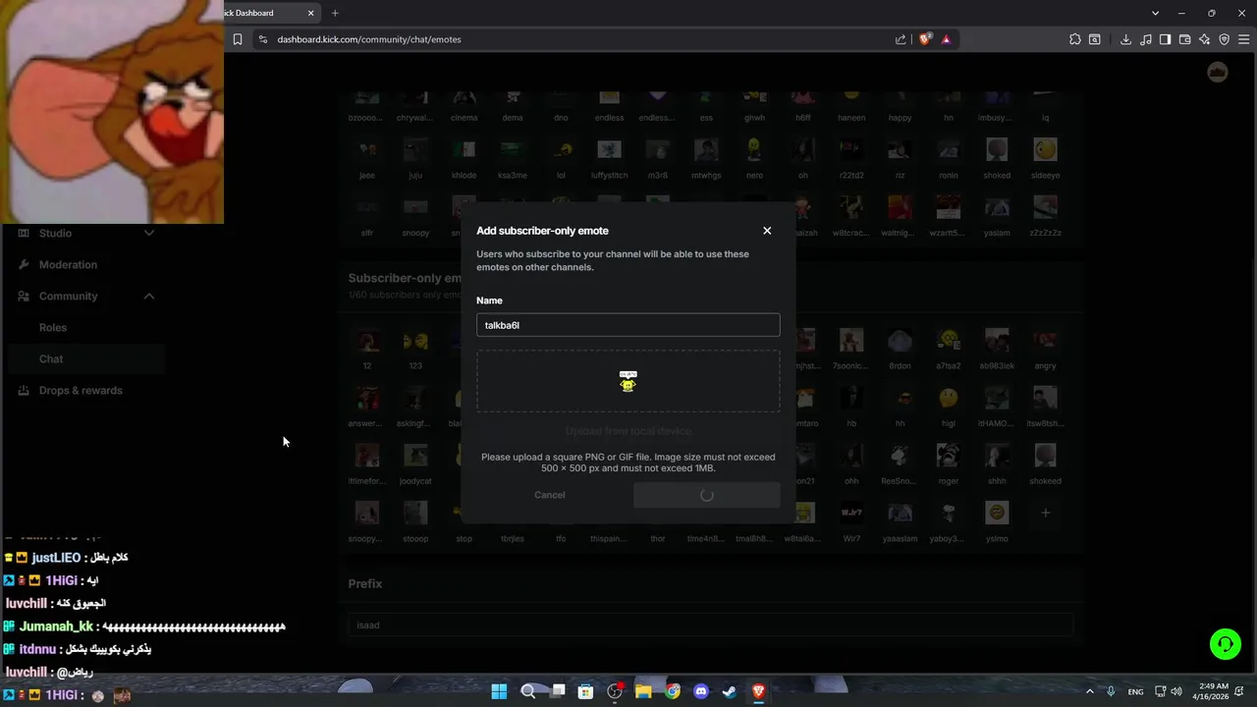Image resolution: width=1257 pixels, height=707 pixels.
Task: Click the Studio icon in sidebar
Action: (x=24, y=233)
